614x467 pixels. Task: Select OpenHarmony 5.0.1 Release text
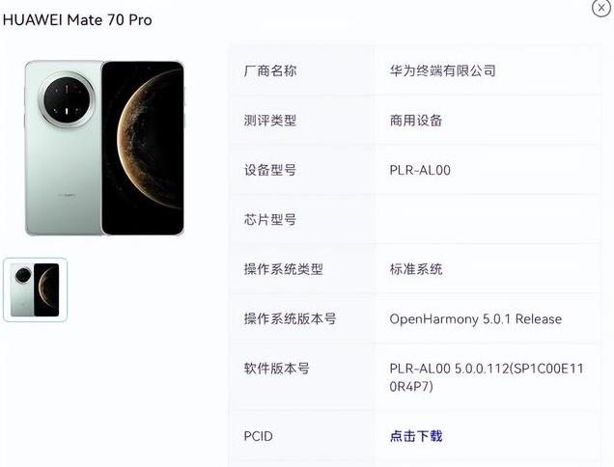(475, 319)
